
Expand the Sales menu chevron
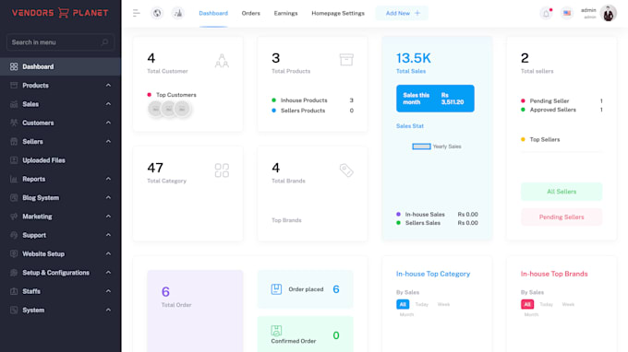[108, 104]
